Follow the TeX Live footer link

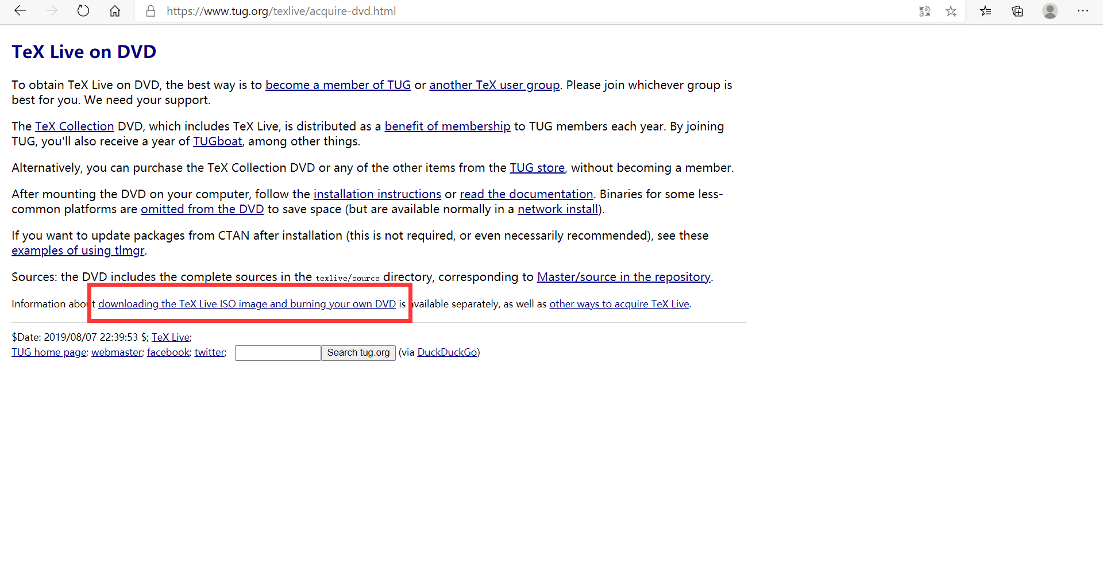[x=171, y=337]
